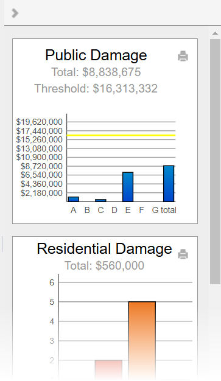
Task: Click the $2,180,000 axis label
Action: [41, 193]
